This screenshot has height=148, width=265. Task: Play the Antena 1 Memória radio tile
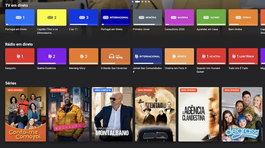pyautogui.click(x=211, y=56)
